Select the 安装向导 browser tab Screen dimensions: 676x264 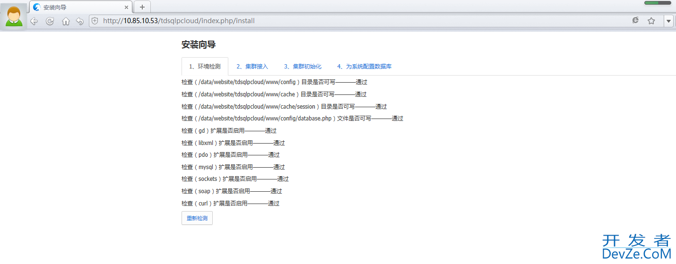(81, 7)
